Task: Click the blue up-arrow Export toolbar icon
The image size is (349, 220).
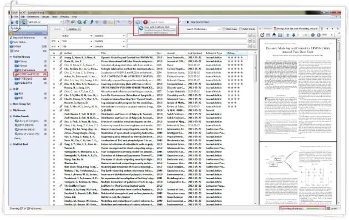Action: point(92,22)
